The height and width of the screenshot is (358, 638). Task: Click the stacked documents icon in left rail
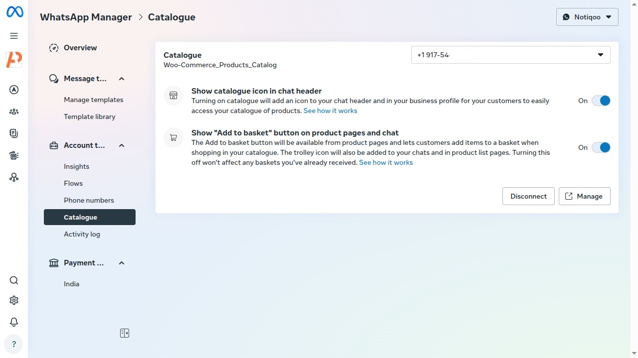point(14,133)
